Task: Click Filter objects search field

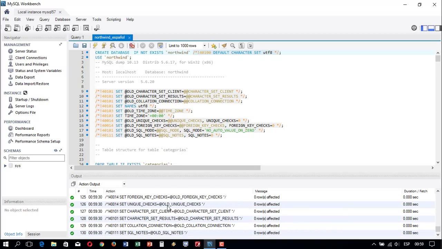Action: click(36, 158)
